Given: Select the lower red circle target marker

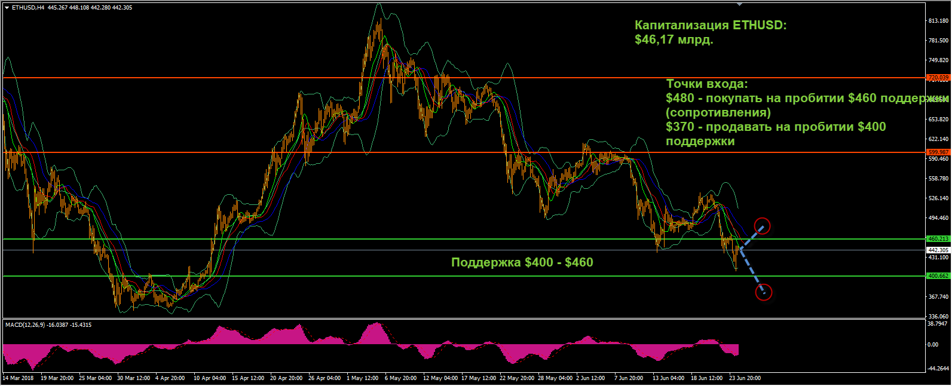Looking at the screenshot, I should point(764,292).
